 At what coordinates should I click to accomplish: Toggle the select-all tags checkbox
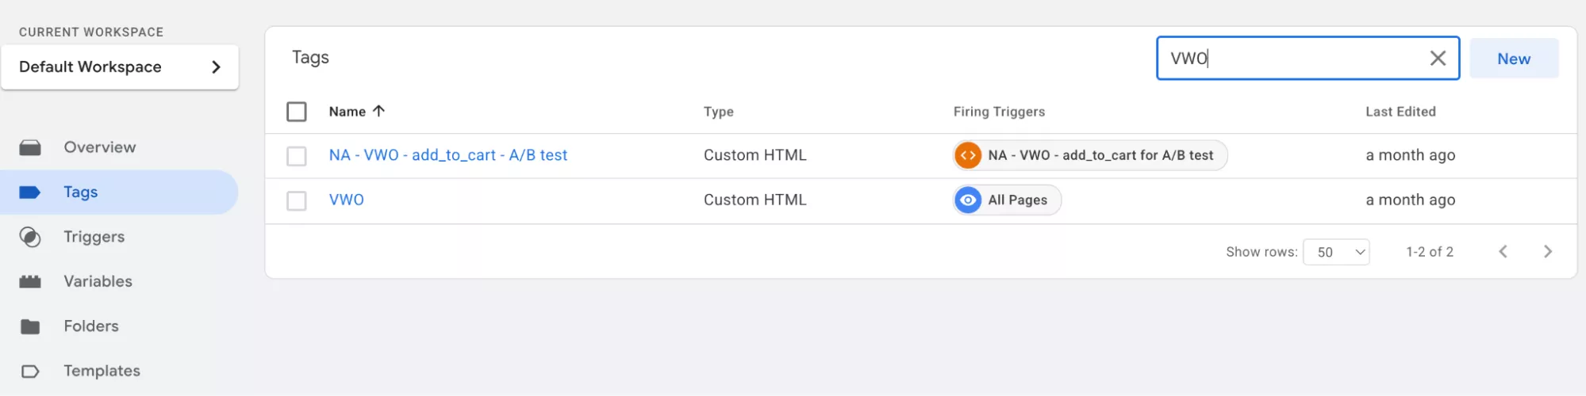[x=297, y=112]
